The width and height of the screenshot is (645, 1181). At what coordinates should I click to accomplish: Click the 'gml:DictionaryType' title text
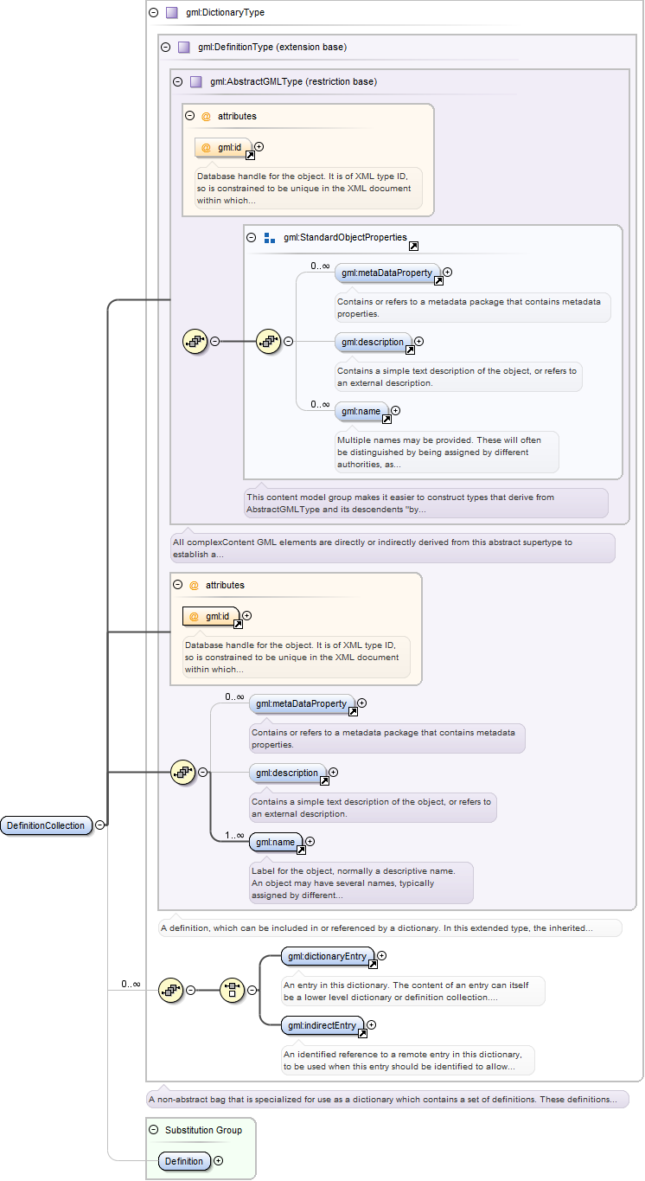pos(225,13)
